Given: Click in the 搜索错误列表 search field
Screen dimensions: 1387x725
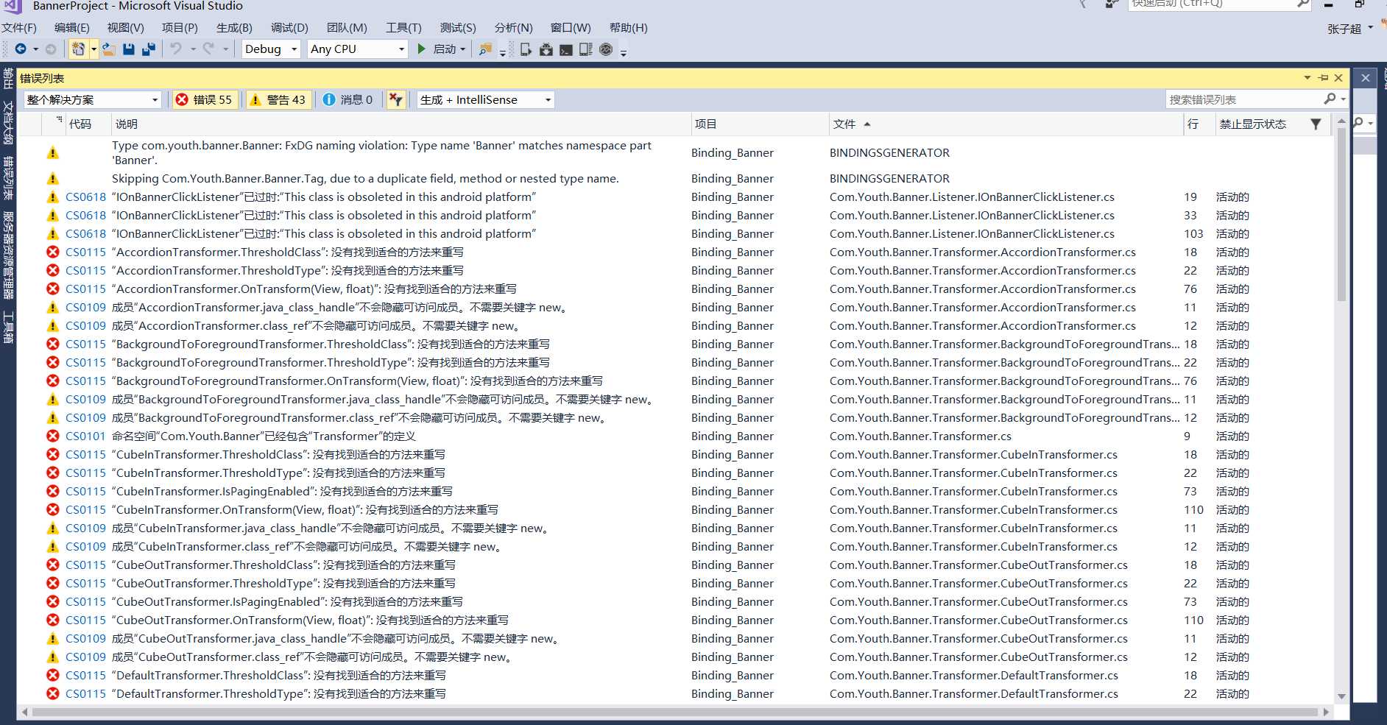Looking at the screenshot, I should [x=1244, y=99].
